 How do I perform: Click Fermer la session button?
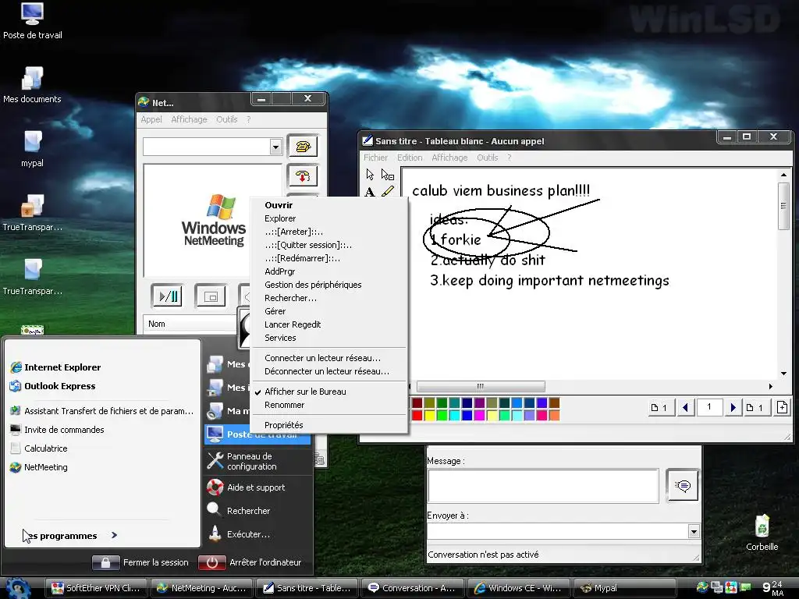point(140,562)
